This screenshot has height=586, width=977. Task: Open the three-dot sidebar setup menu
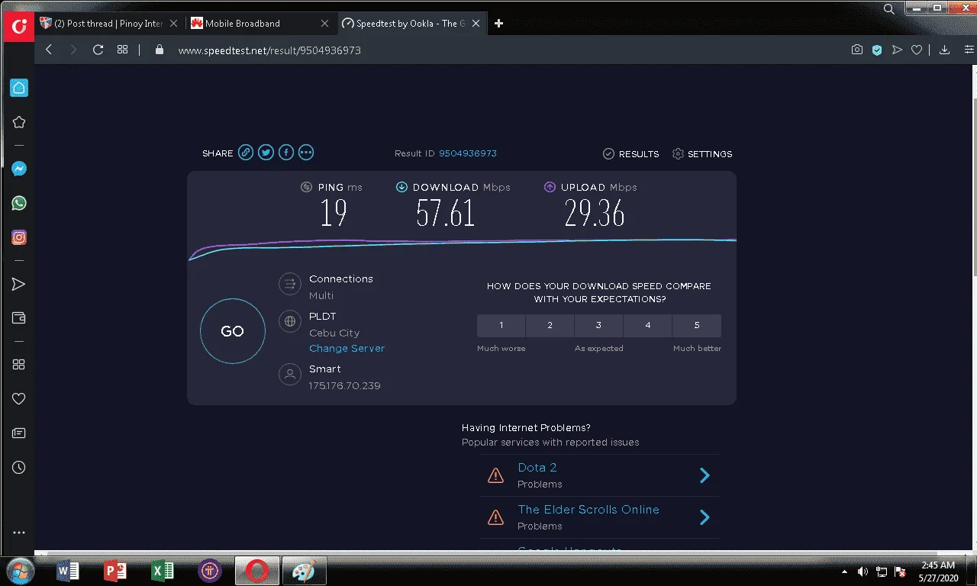[19, 533]
